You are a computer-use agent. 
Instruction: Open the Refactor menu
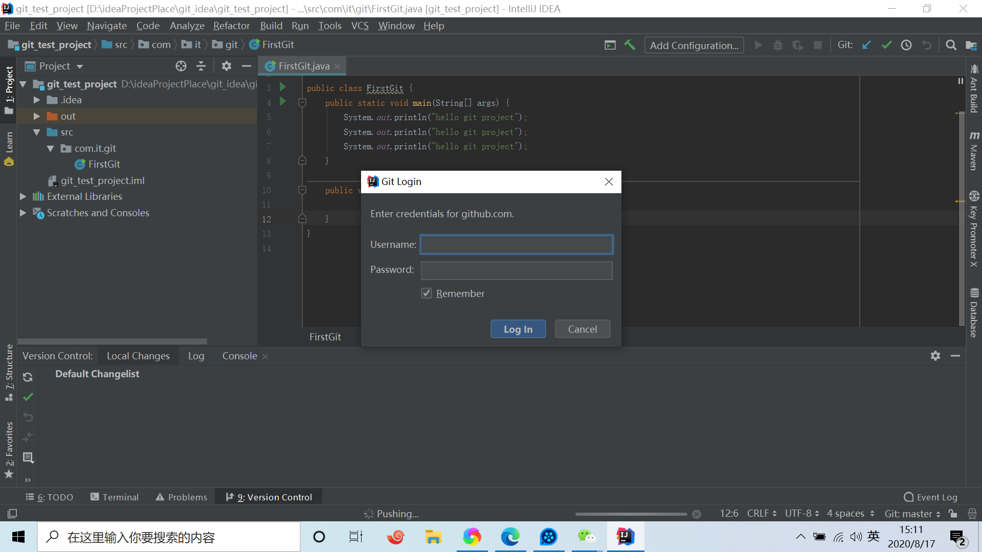pyautogui.click(x=232, y=26)
